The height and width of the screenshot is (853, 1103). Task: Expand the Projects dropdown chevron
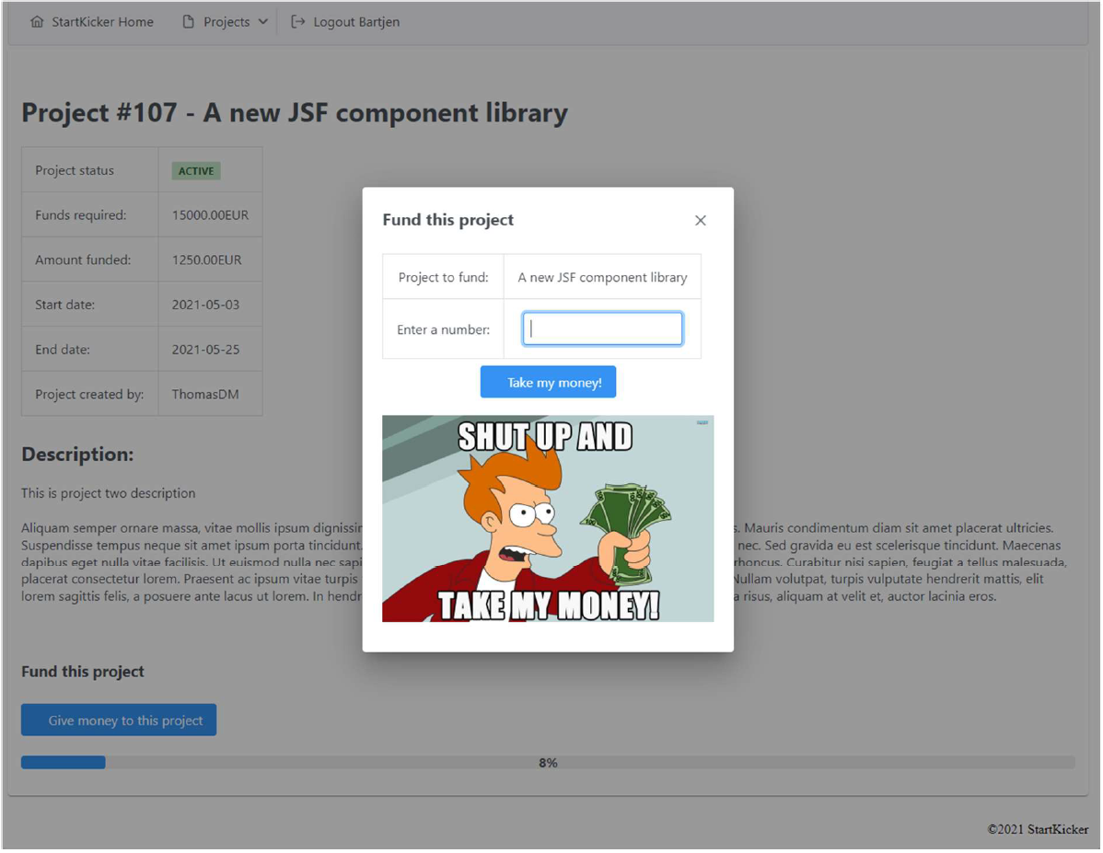tap(263, 22)
